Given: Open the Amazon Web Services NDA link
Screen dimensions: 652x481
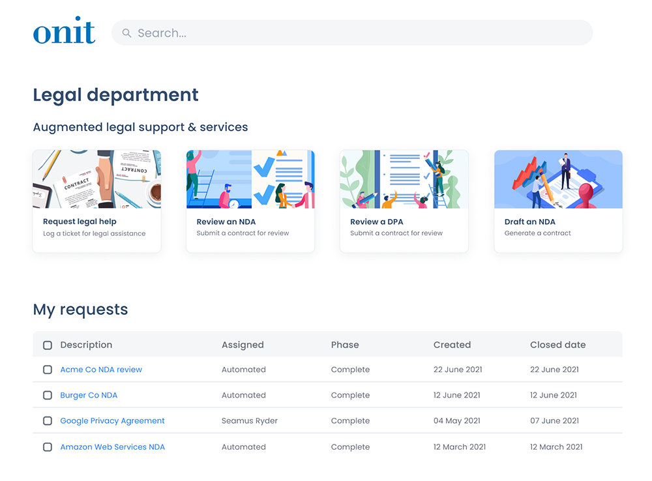Looking at the screenshot, I should [113, 447].
